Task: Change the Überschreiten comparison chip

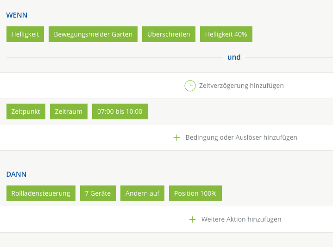Action: (169, 34)
